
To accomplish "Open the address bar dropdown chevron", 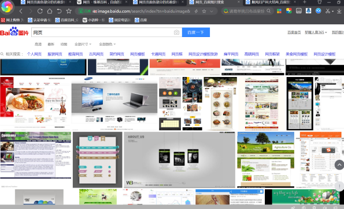I will pos(212,11).
